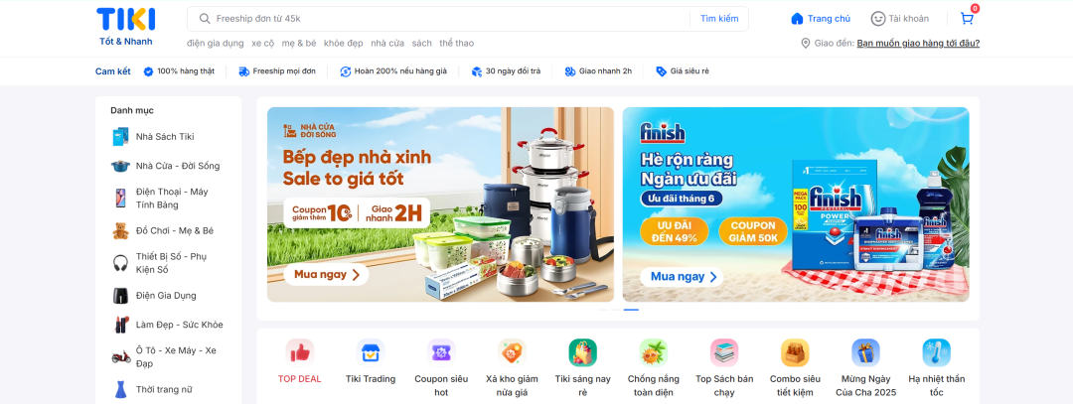Open Mừng Ngày Của Cha 2025 gift icon

point(865,352)
